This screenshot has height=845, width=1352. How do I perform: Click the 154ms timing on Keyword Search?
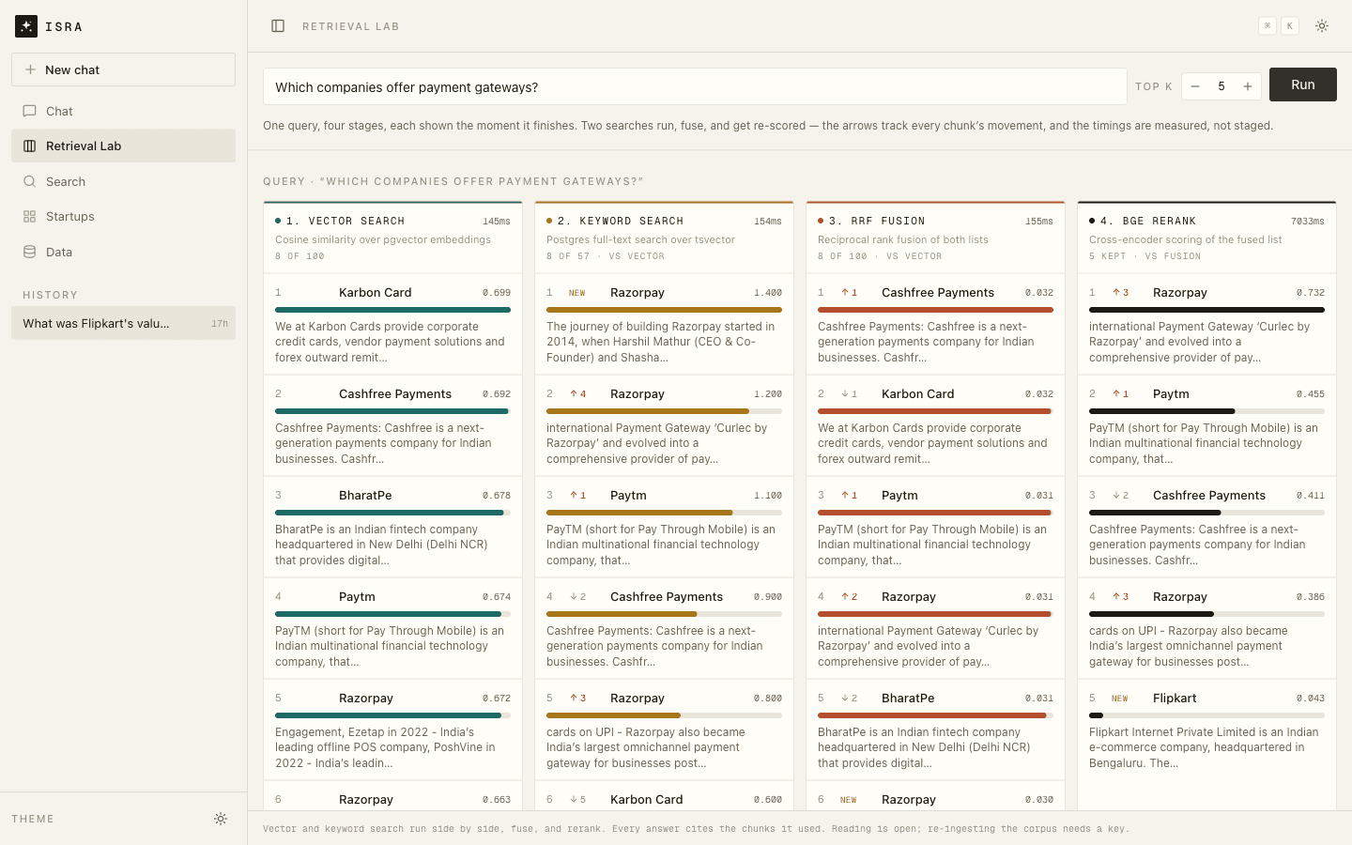coord(768,222)
